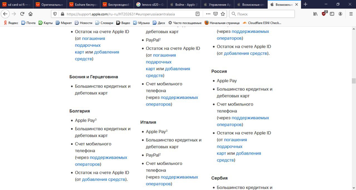
Task: Open the Музыка bookmark
Action: (x=141, y=23)
